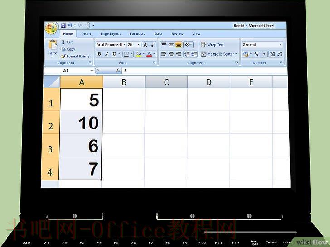The width and height of the screenshot is (330, 247).
Task: Open Customize Quick Access Toolbar dropdown
Action: (x=93, y=25)
